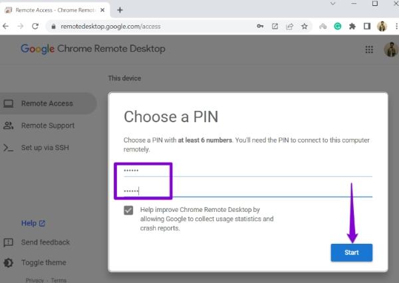399x283 pixels.
Task: Open a new browser tab
Action: click(x=120, y=10)
